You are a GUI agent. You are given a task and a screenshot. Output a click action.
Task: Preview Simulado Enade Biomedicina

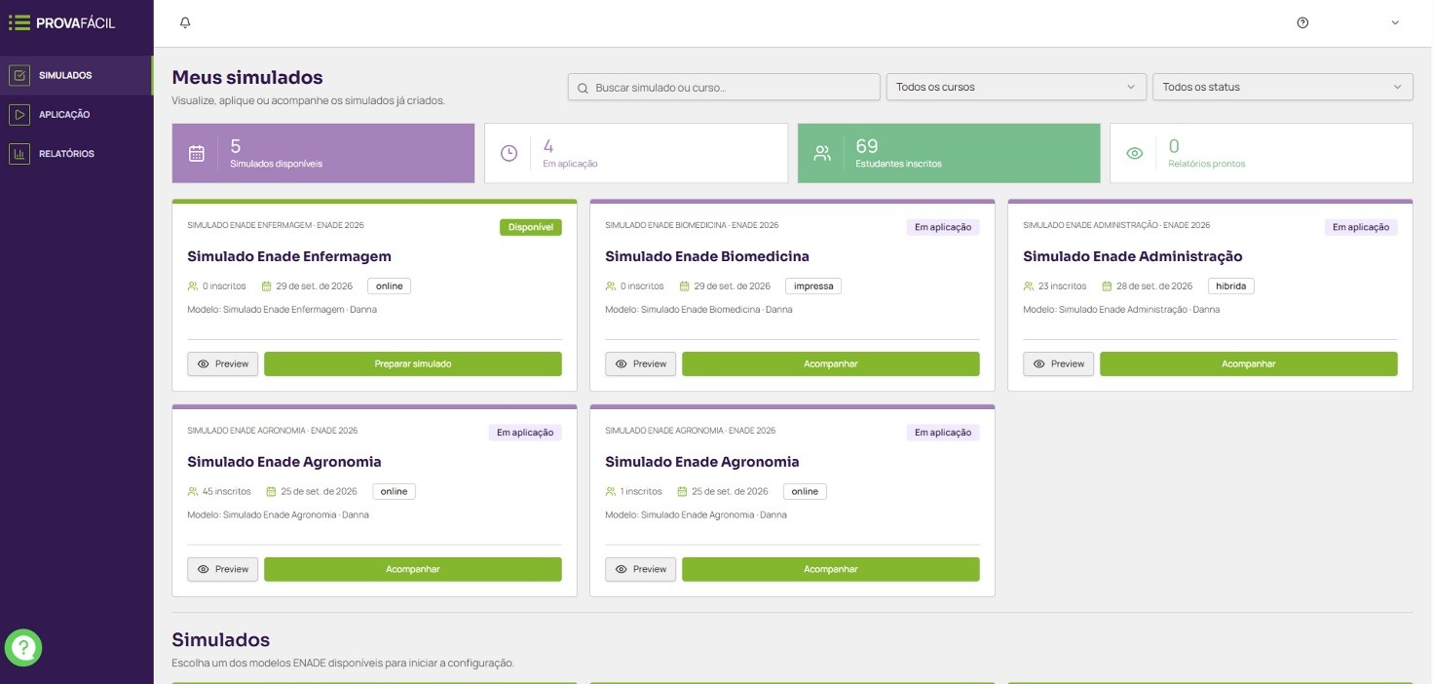[641, 363]
